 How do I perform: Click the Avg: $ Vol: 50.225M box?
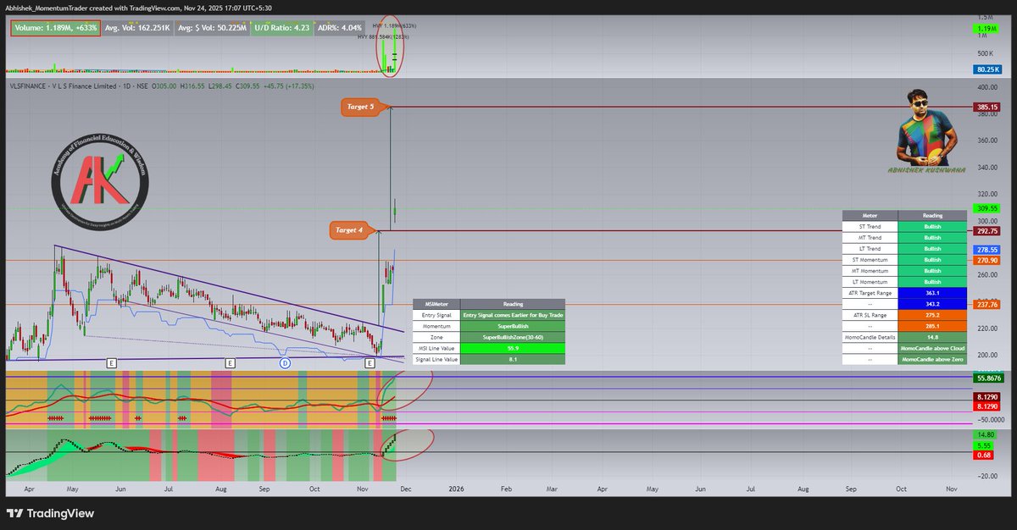(x=212, y=27)
